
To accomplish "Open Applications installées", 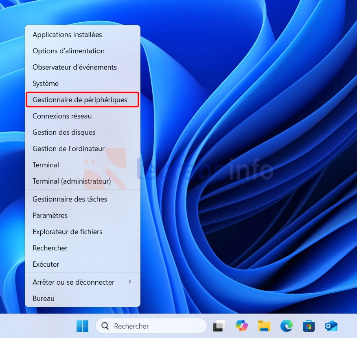I will coord(67,35).
